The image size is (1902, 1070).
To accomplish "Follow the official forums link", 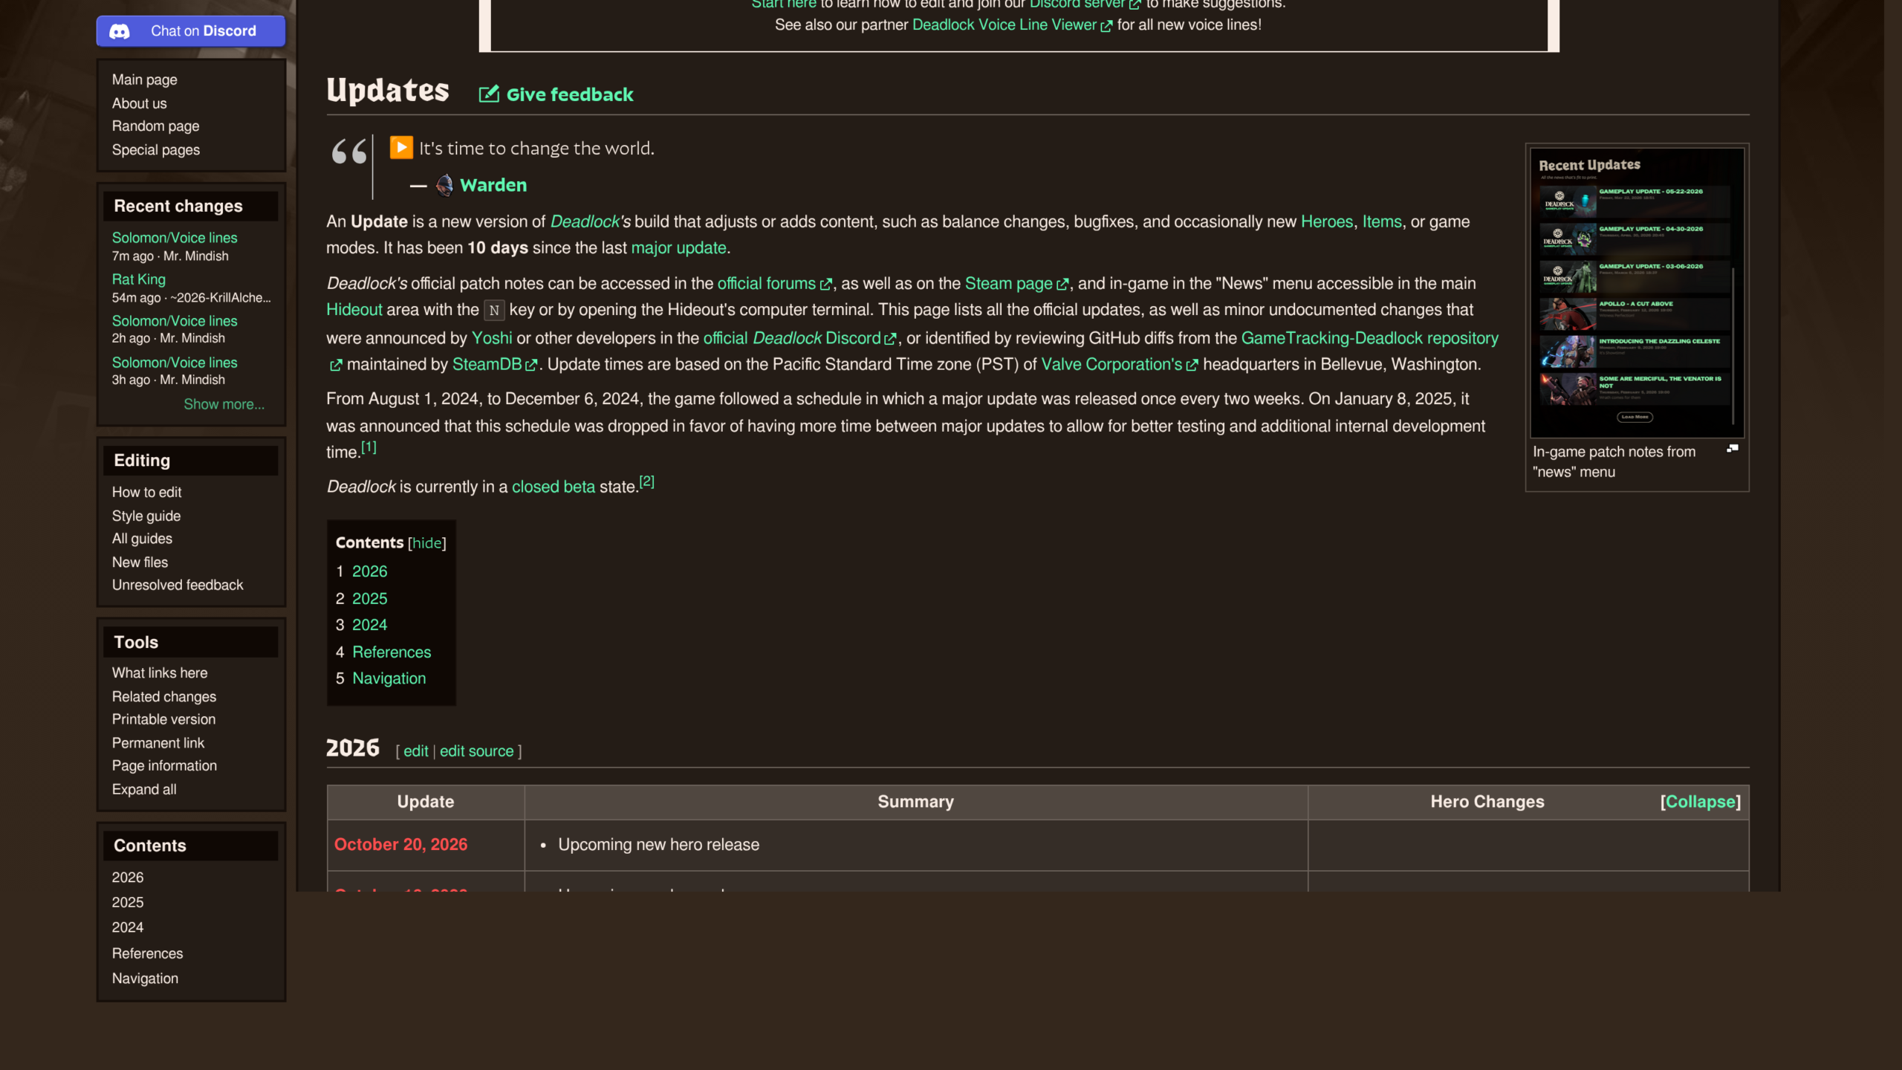I will pos(767,284).
